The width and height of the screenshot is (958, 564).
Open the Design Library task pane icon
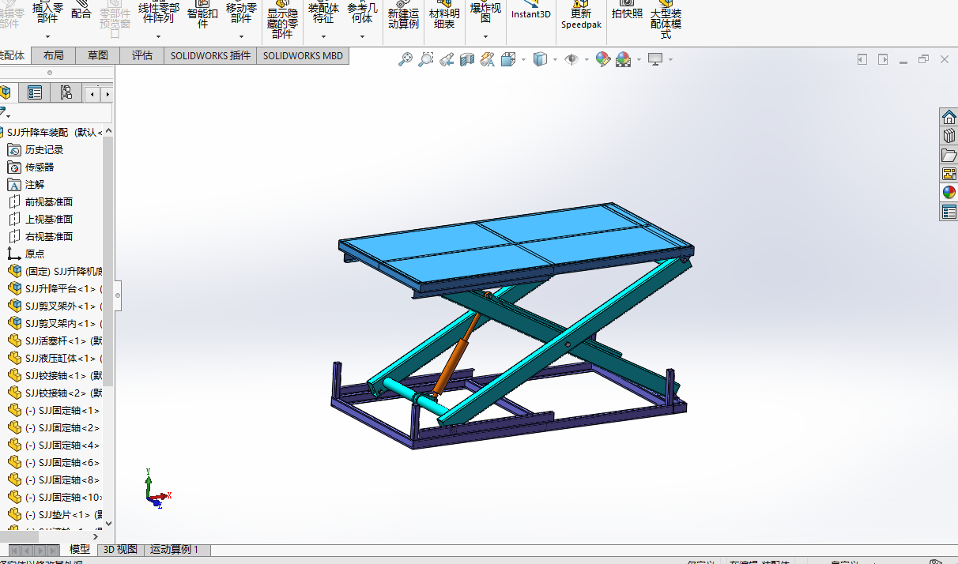[x=949, y=136]
